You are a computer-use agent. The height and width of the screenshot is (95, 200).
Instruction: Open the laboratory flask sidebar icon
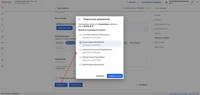coord(2,37)
